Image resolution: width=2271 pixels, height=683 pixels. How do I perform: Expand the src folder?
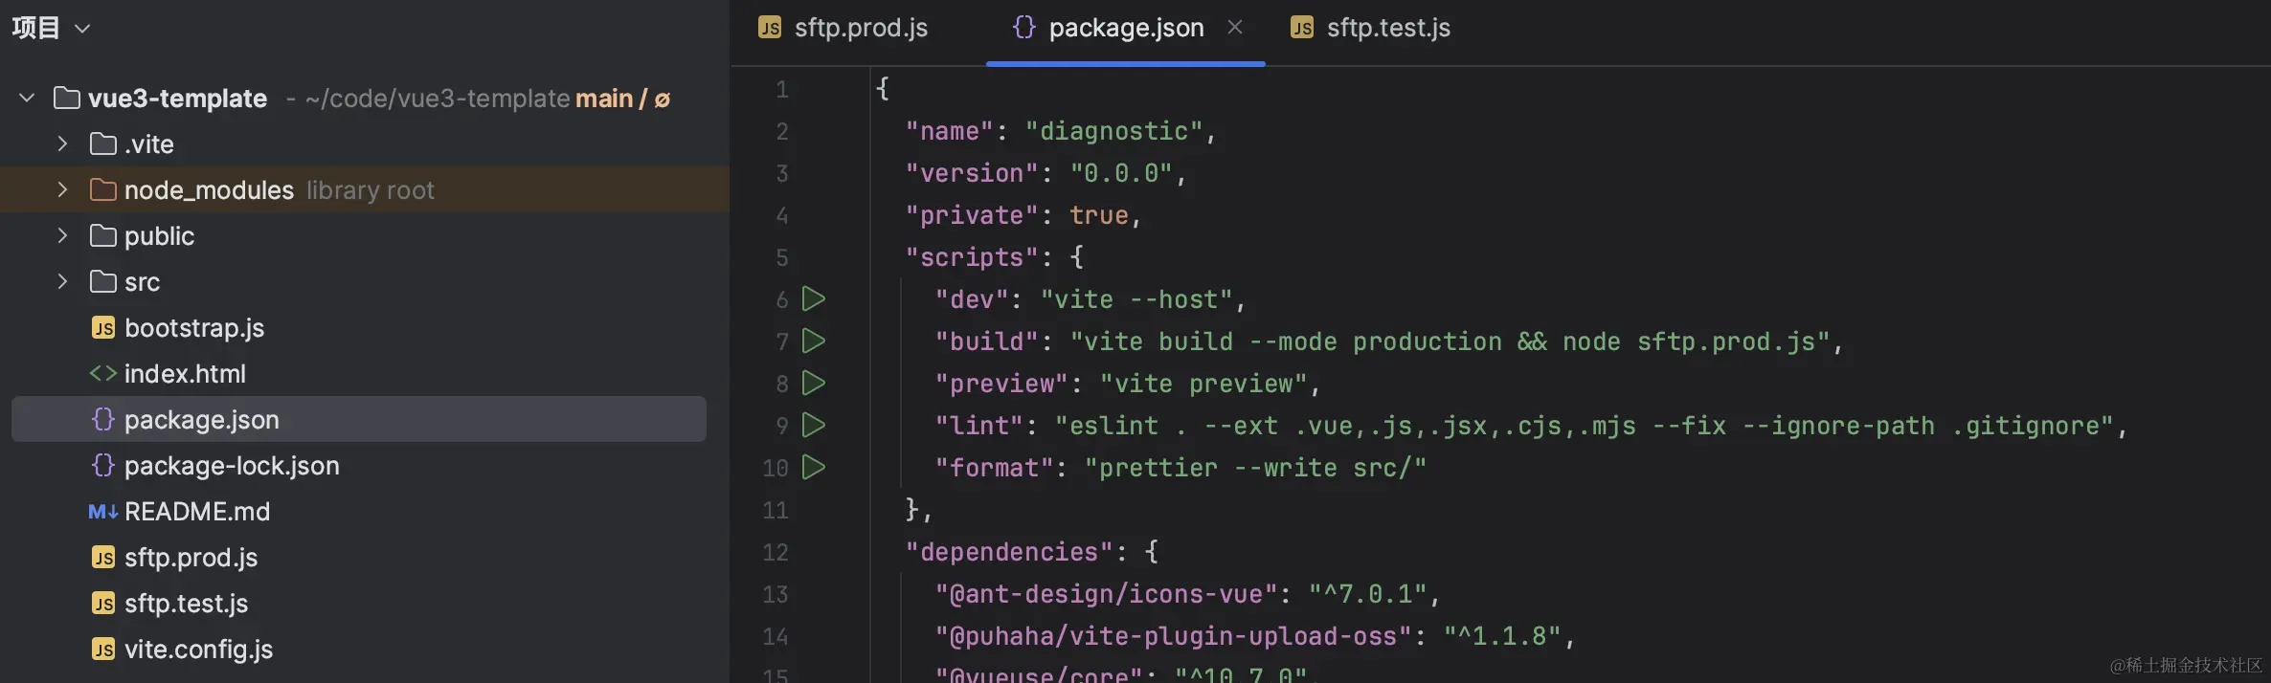click(62, 281)
